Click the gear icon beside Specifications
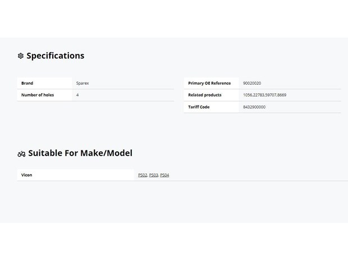Viewport: 348px width, 261px height. [21, 56]
